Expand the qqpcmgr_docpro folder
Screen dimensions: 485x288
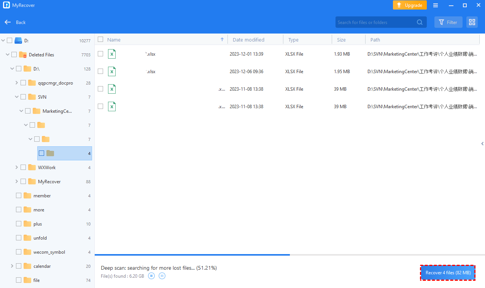point(17,83)
